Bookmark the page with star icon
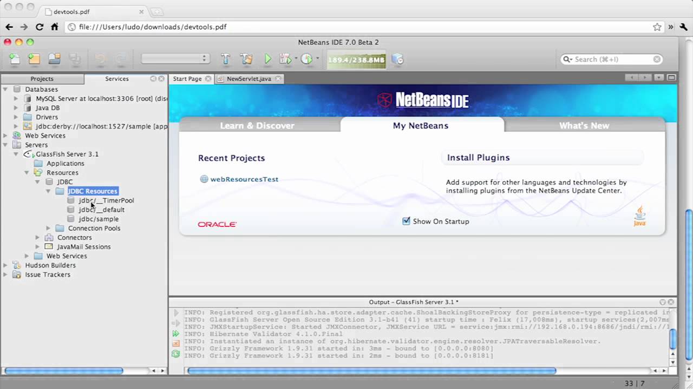The image size is (693, 389). pos(657,26)
